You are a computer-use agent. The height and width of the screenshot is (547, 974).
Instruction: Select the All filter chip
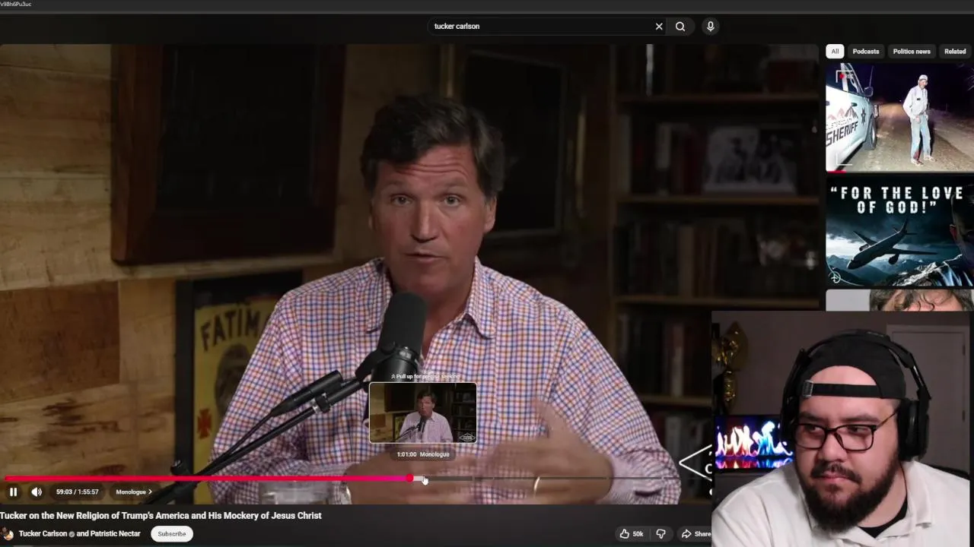point(835,51)
